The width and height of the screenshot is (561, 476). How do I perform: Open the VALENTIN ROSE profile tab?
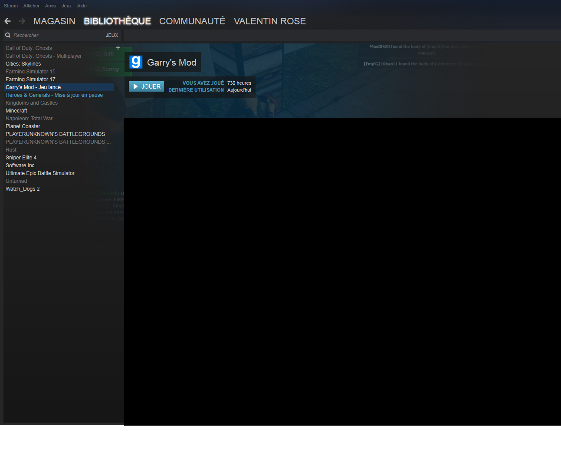270,21
